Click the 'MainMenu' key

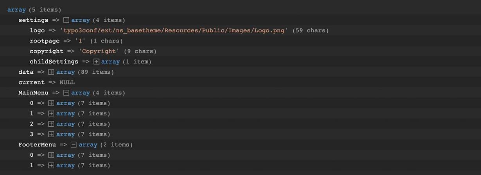pos(33,93)
